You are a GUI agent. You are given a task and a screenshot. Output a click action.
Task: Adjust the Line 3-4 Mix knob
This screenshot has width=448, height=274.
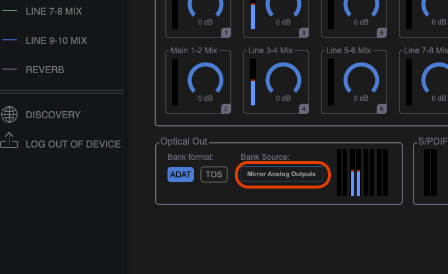pos(283,78)
